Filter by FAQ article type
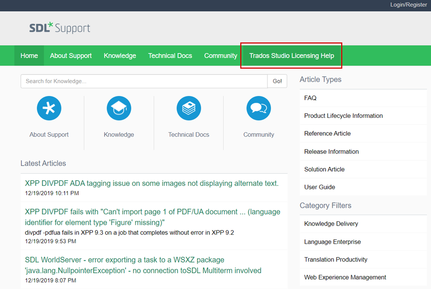 point(363,98)
